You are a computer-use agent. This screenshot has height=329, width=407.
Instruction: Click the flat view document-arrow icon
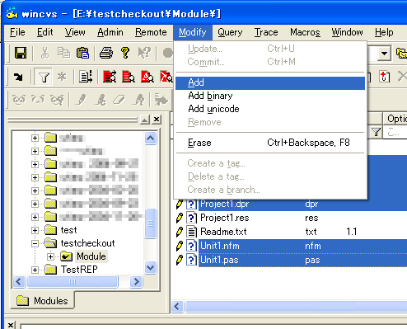point(86,77)
